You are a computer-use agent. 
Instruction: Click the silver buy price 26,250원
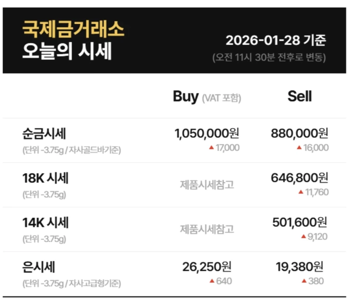point(207,267)
